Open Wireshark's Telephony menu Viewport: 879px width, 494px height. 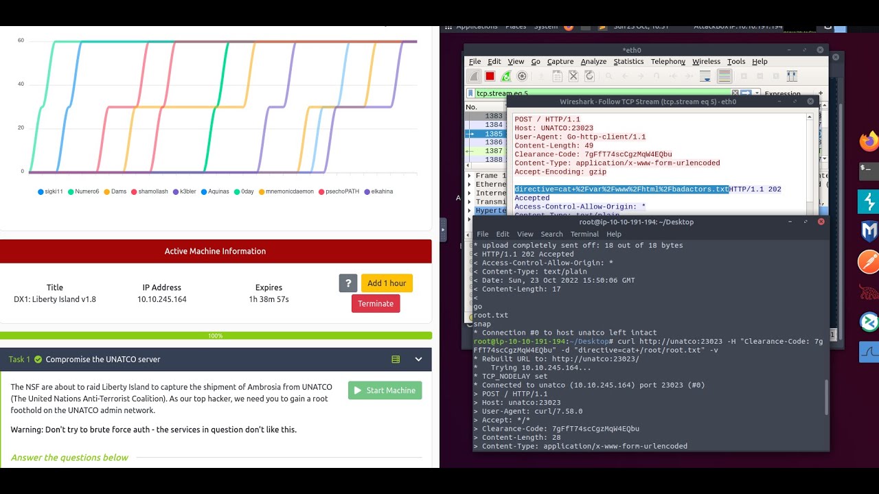[668, 61]
